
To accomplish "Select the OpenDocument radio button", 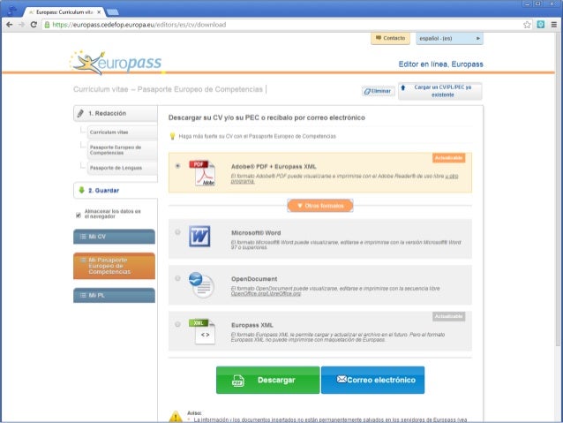I will coord(177,278).
